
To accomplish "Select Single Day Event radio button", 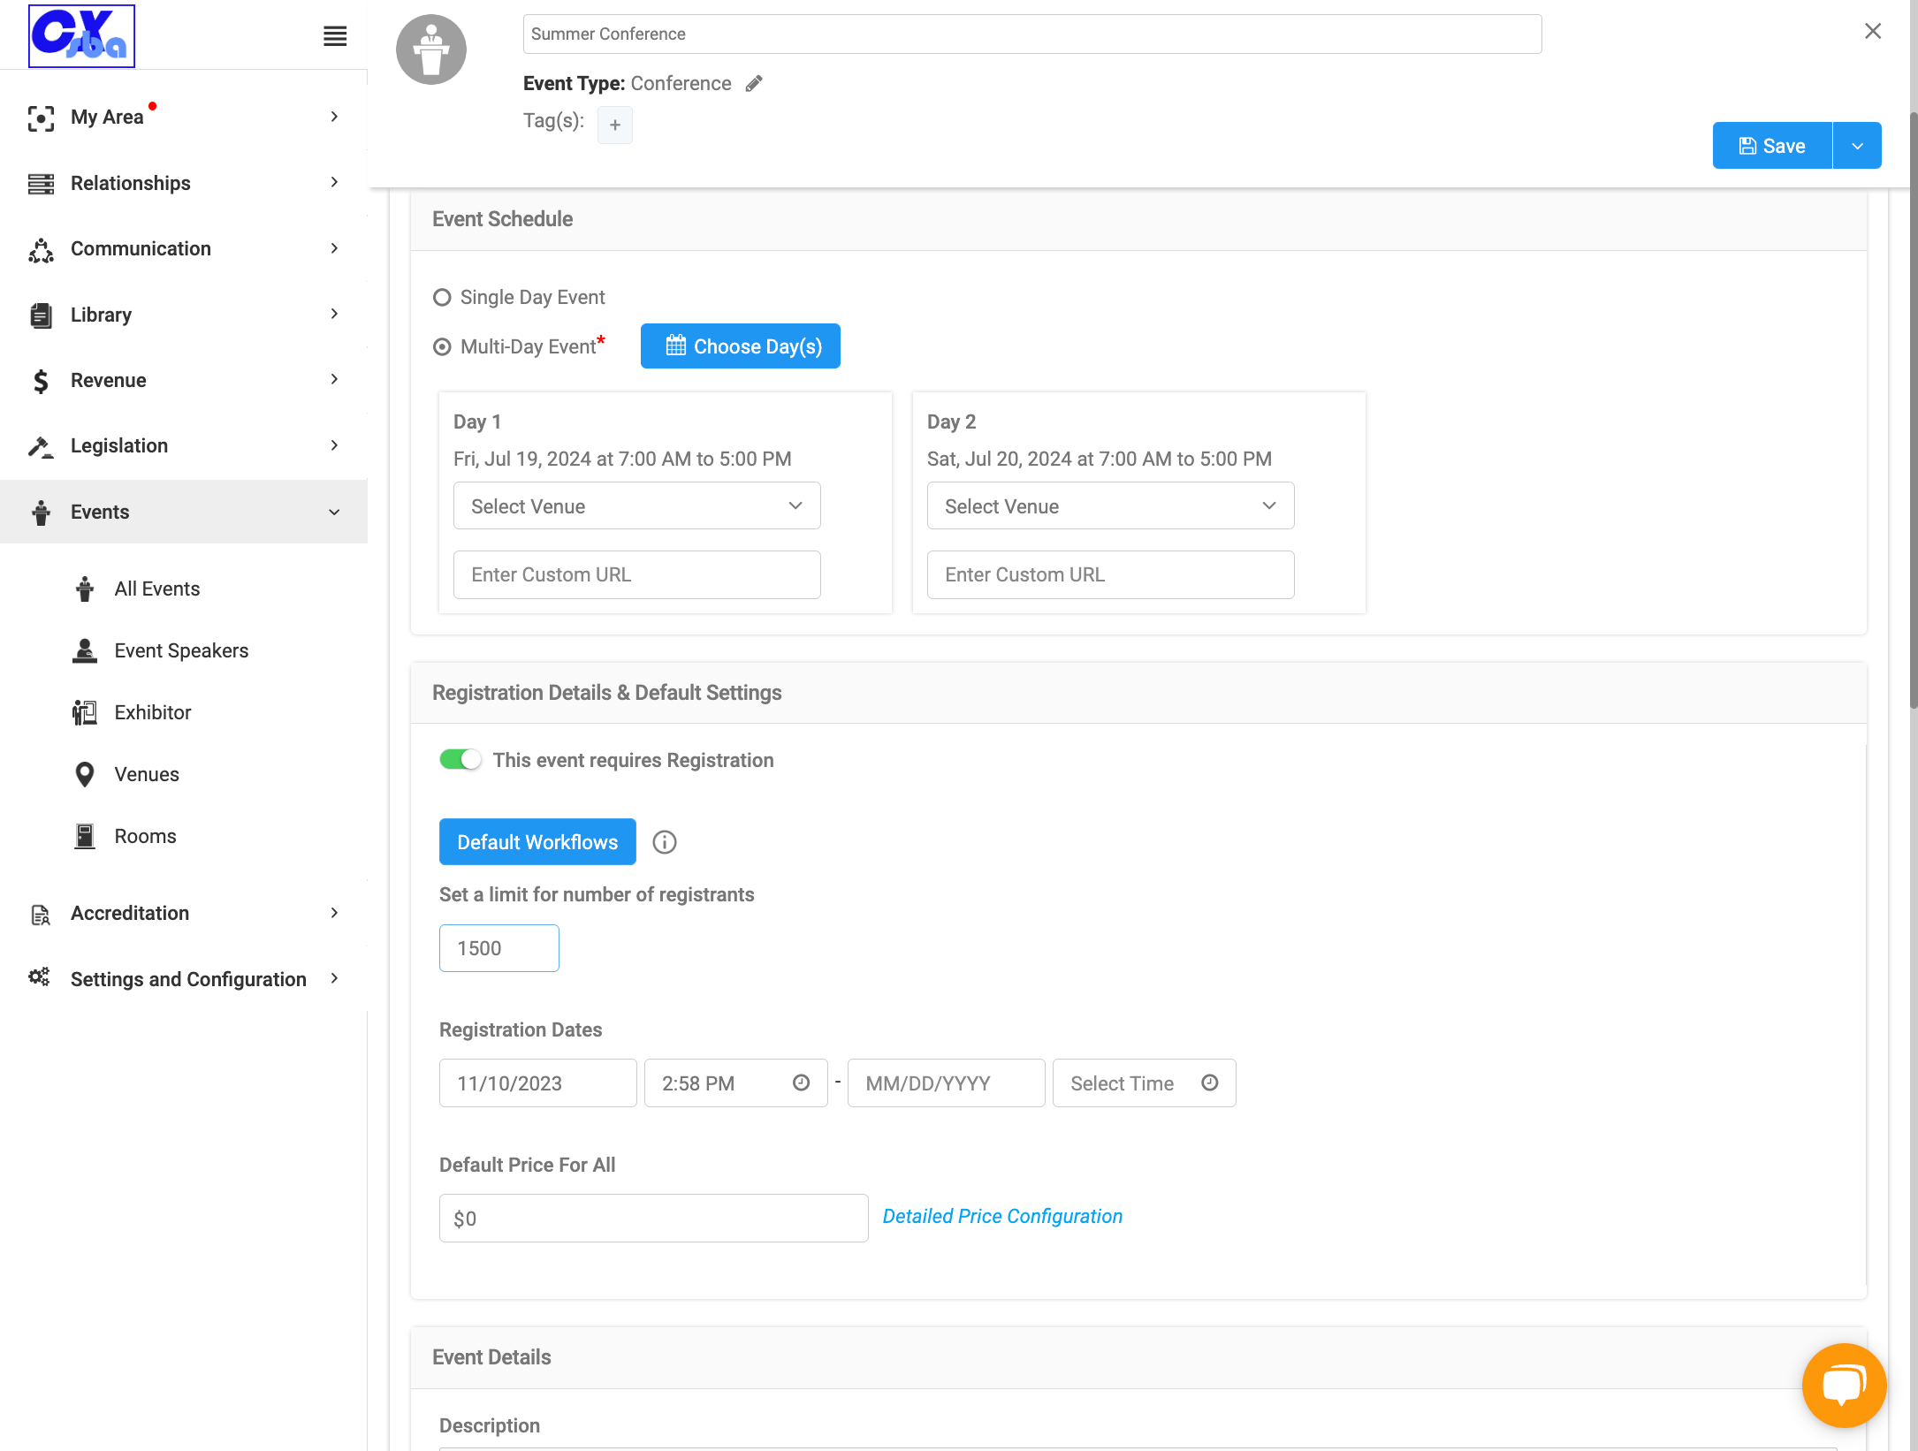I will pos(442,298).
